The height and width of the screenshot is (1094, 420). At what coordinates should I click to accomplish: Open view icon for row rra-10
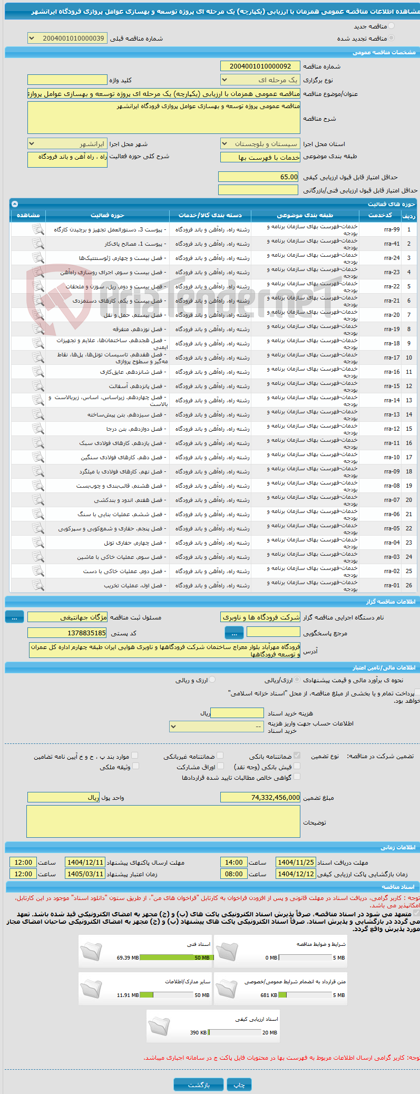pos(38,457)
